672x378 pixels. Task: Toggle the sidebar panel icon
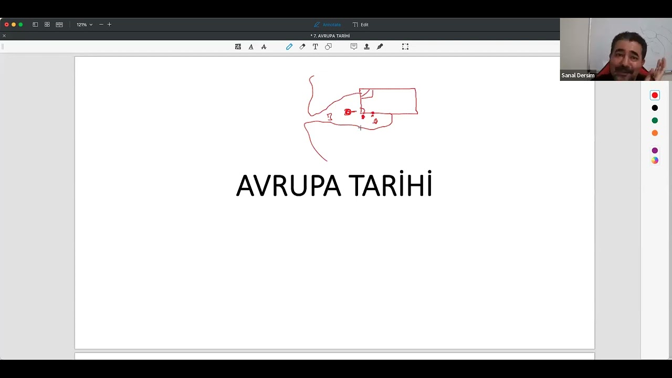[35, 25]
